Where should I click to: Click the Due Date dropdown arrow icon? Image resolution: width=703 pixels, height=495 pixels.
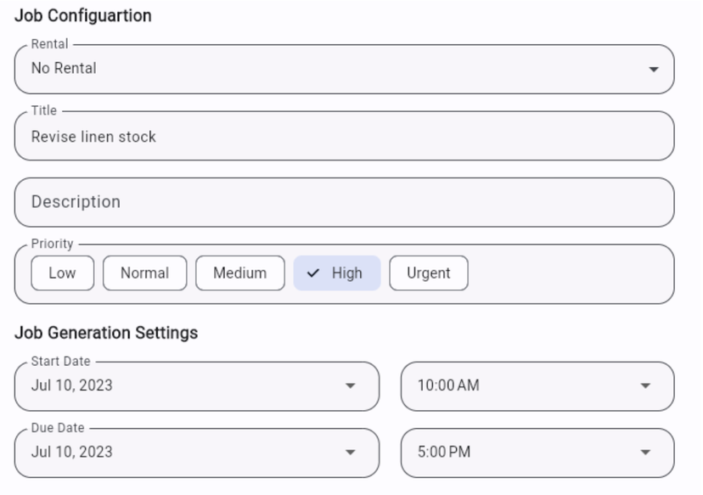(x=350, y=453)
